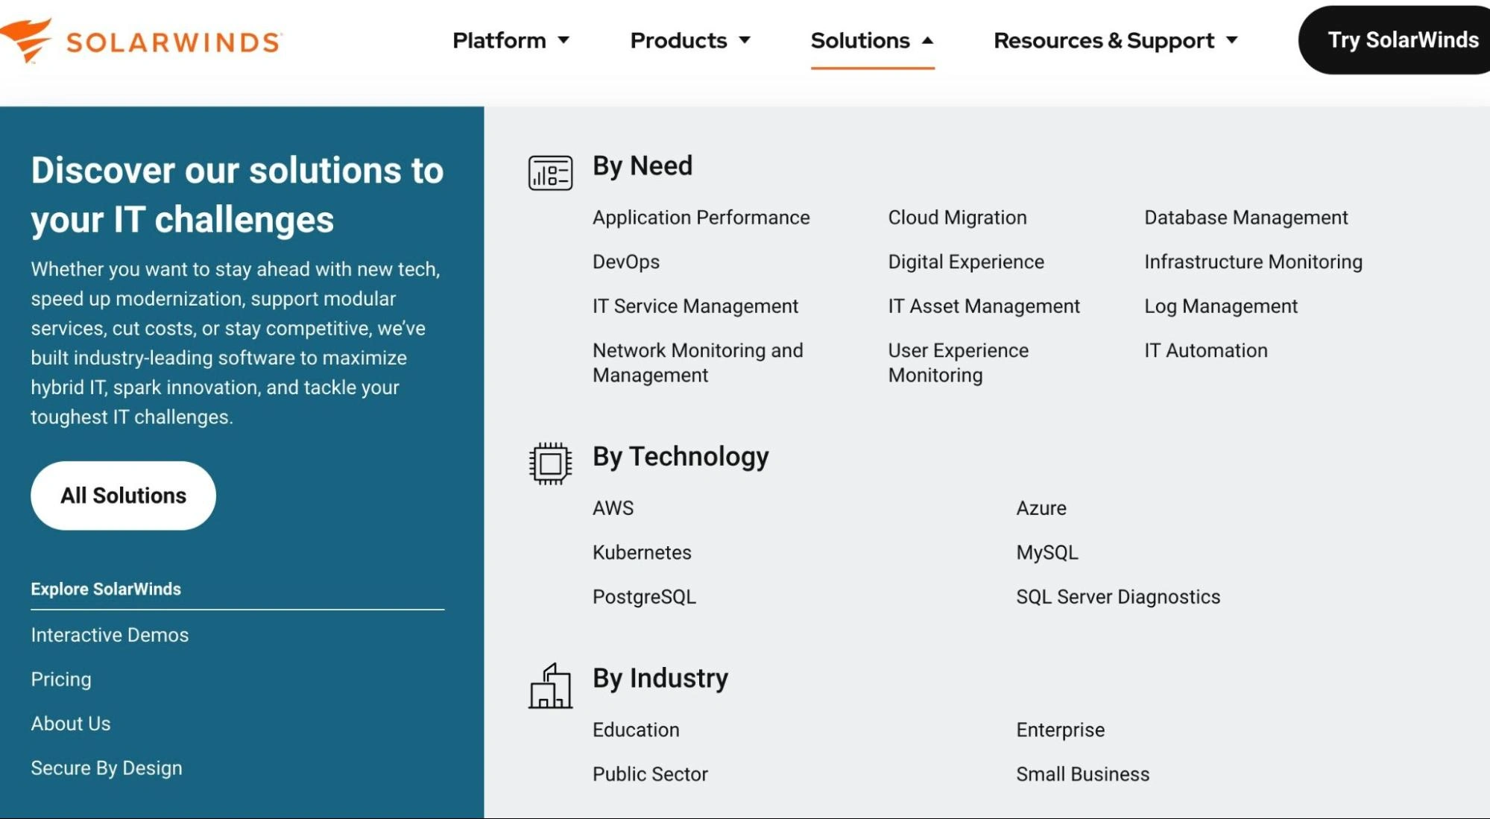Go to the About Us page
1490x819 pixels.
(x=71, y=724)
